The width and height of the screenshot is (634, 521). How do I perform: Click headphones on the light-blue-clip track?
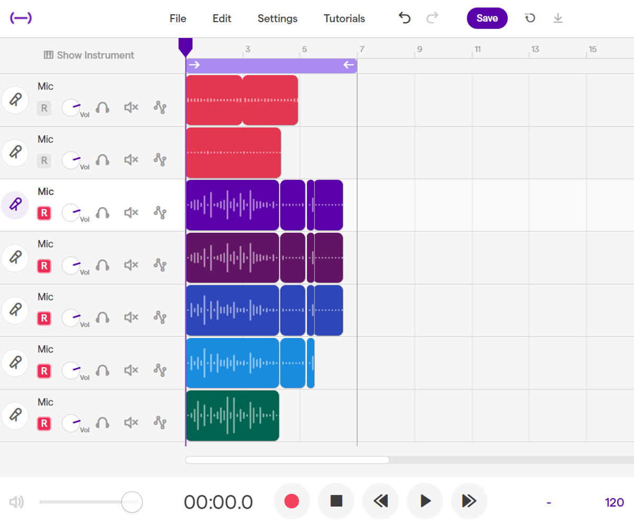(x=102, y=370)
